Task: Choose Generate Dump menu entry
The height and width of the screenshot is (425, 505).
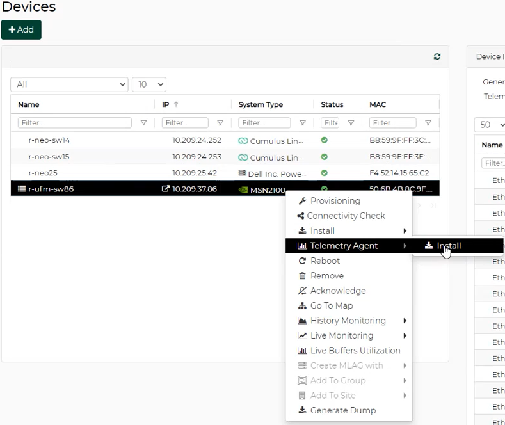Action: coord(342,410)
